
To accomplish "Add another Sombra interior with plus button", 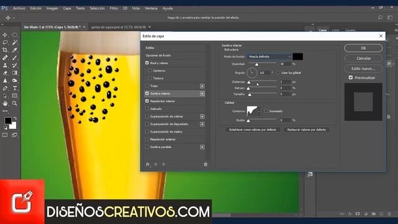I will (202, 94).
